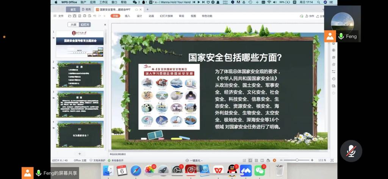The width and height of the screenshot is (388, 179).
Task: Switch to the 幻灯片放映 slideshow tab
Action: point(166,16)
